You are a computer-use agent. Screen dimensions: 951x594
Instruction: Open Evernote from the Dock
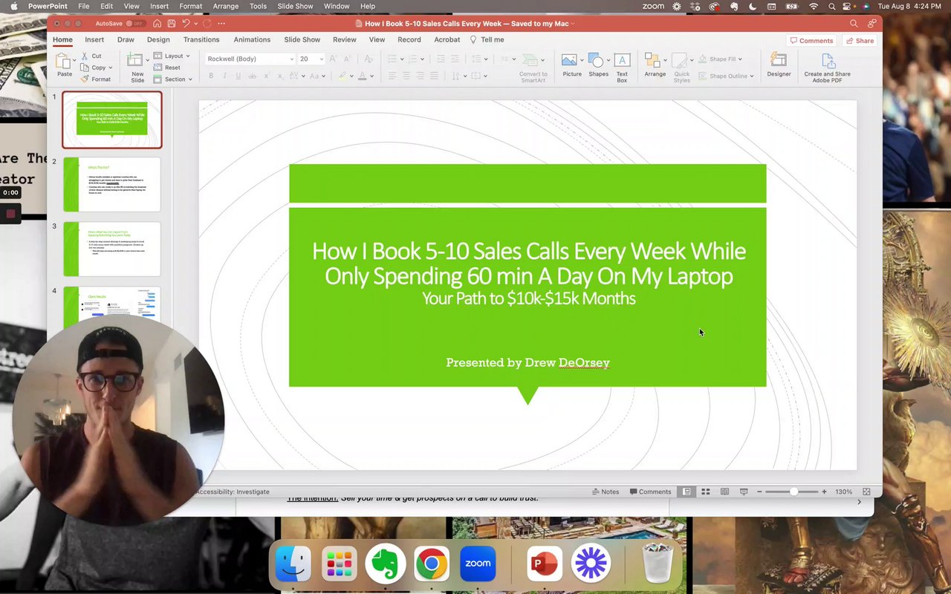[x=385, y=564]
